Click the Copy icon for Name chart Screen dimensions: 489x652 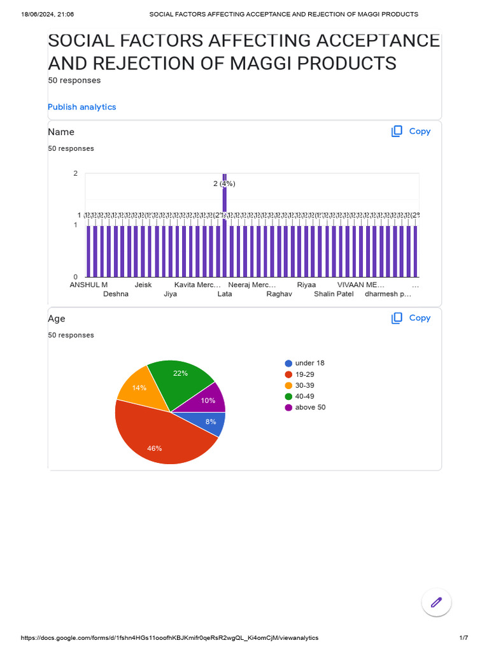pos(397,131)
